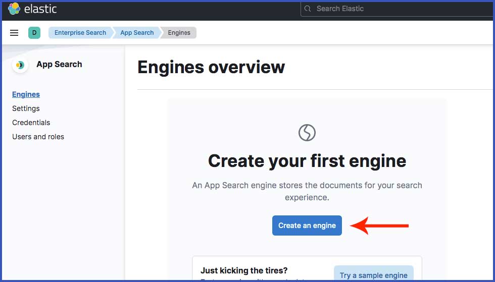Click the elastic wordmark text

tap(40, 9)
